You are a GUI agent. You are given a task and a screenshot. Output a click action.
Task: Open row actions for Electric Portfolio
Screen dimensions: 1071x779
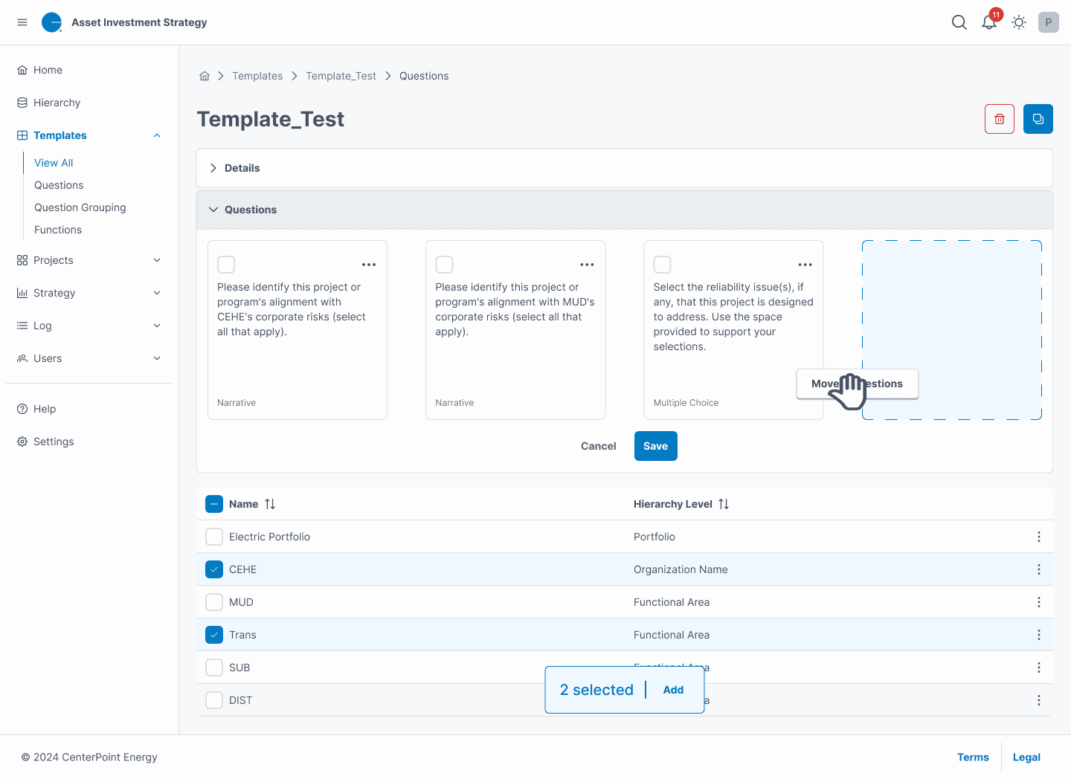[x=1039, y=537]
